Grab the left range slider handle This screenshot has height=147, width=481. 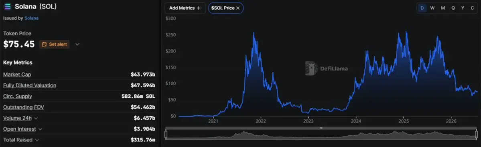[x=166, y=135]
